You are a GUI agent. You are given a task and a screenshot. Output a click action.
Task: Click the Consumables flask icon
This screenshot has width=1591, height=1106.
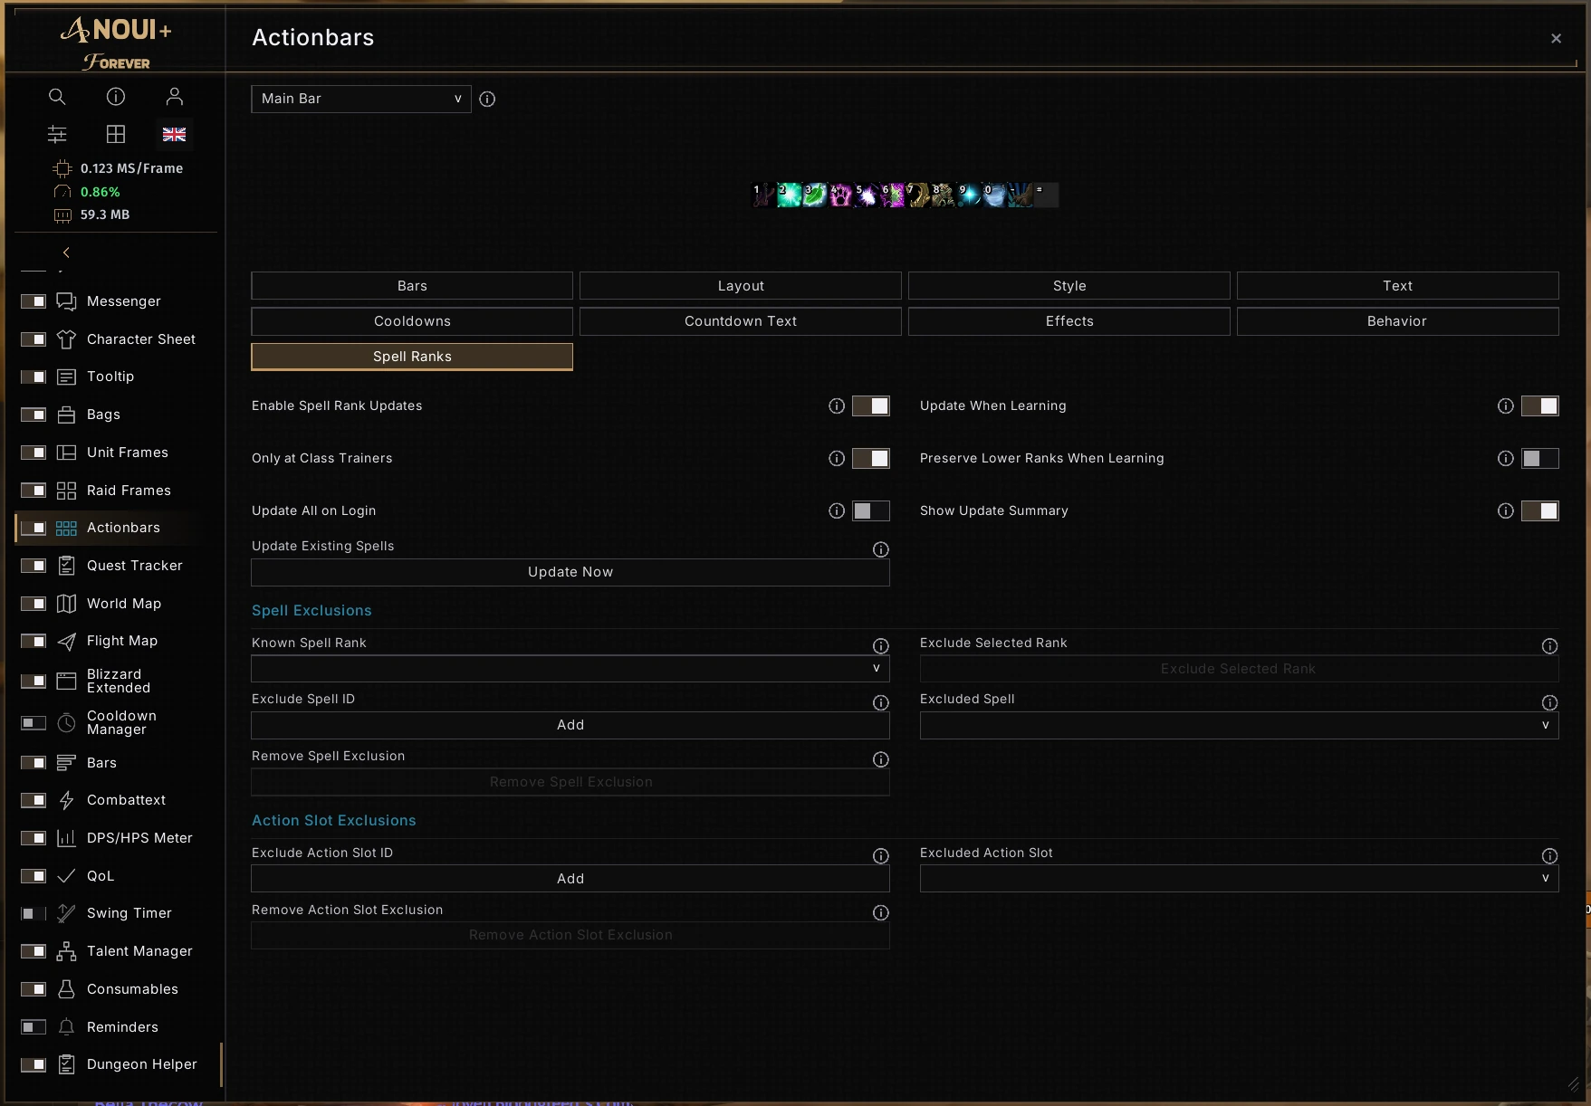(x=66, y=989)
